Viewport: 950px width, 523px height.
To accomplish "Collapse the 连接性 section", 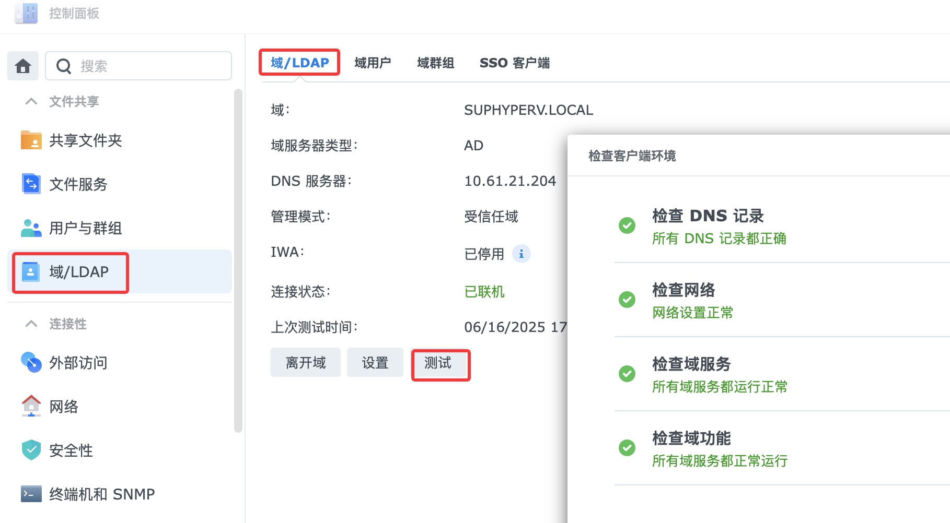I will pos(31,324).
